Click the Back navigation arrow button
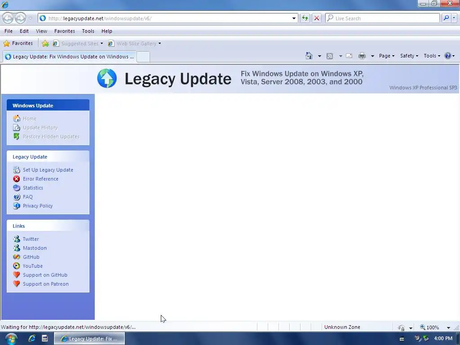The width and height of the screenshot is (460, 345). tap(8, 18)
